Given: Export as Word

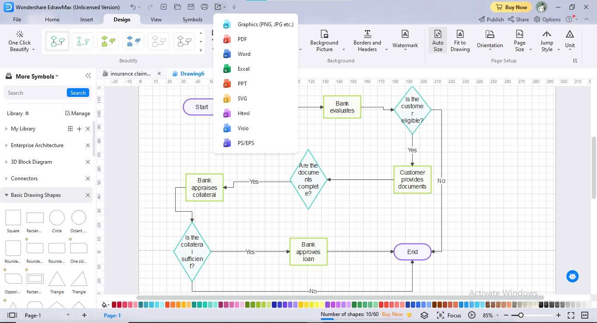Looking at the screenshot, I should pyautogui.click(x=256, y=54).
